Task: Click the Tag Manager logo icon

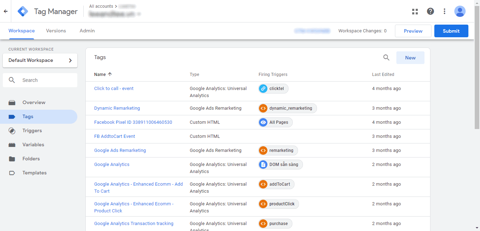Action: 23,11
